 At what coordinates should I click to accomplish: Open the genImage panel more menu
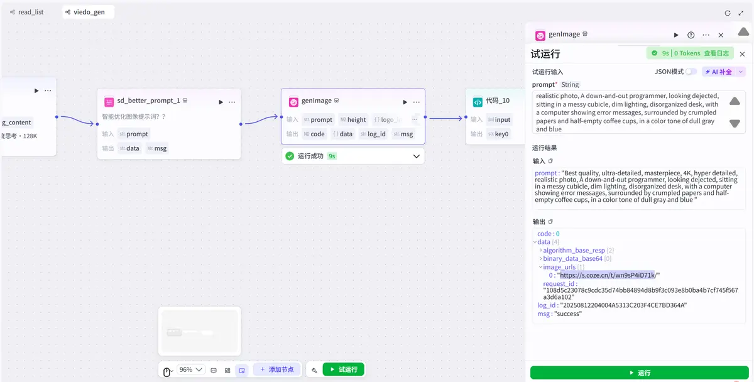706,35
